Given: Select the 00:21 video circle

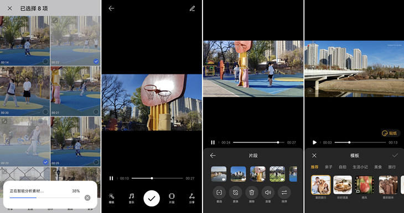Looking at the screenshot, I should pos(96,112).
